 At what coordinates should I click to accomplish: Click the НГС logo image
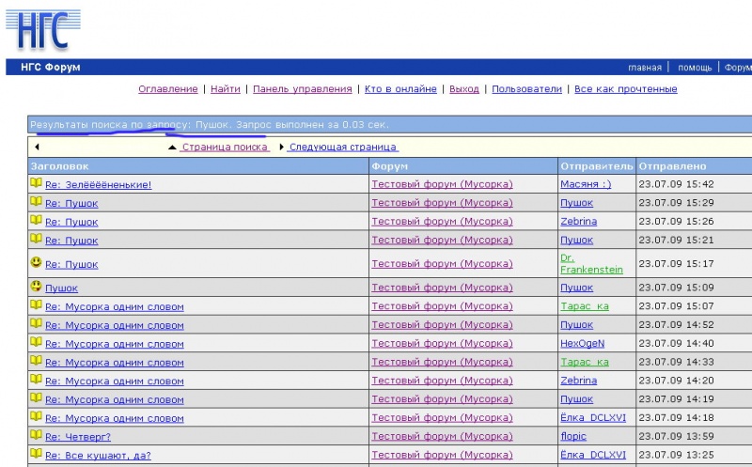pos(42,30)
